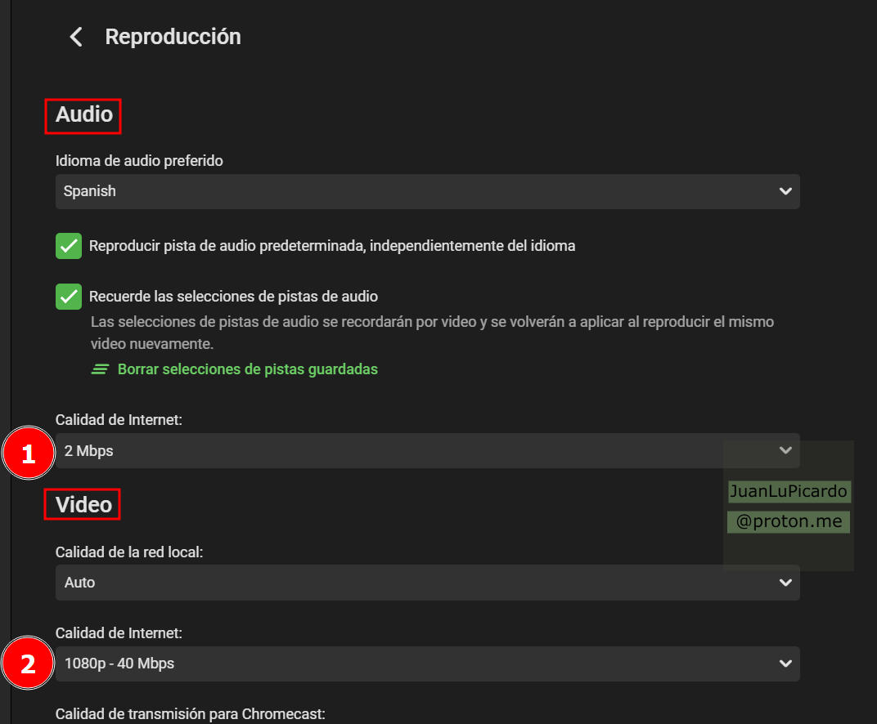Select the Video section heading
This screenshot has height=724, width=877.
[83, 505]
